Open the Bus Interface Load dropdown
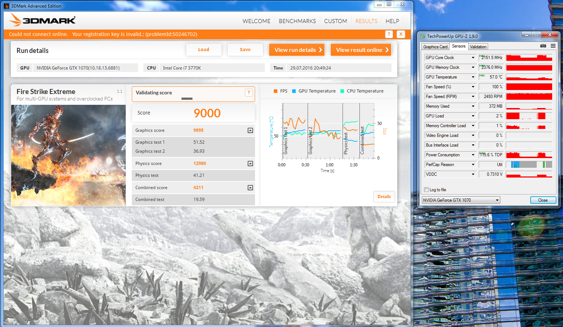The image size is (563, 327). tap(473, 145)
